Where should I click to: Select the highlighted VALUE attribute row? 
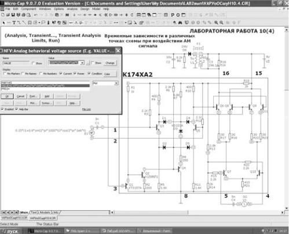(45, 85)
